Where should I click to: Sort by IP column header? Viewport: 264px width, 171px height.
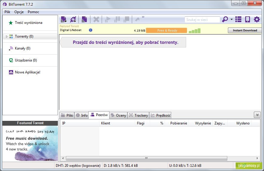(x=80, y=123)
